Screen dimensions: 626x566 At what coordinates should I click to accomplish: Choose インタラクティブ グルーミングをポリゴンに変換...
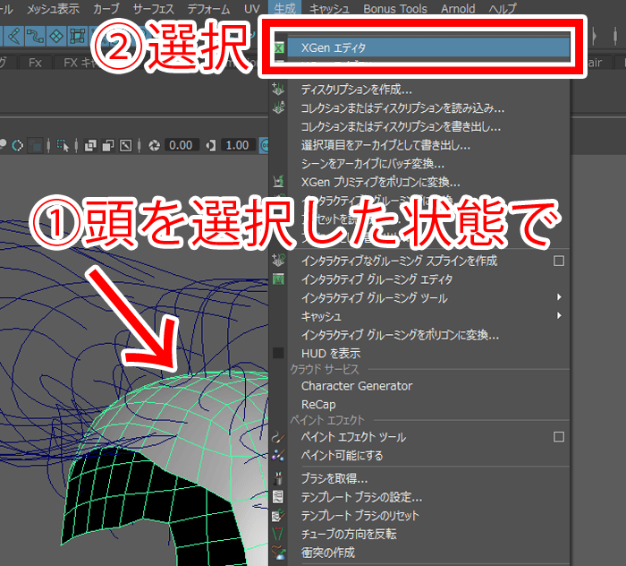(x=400, y=335)
